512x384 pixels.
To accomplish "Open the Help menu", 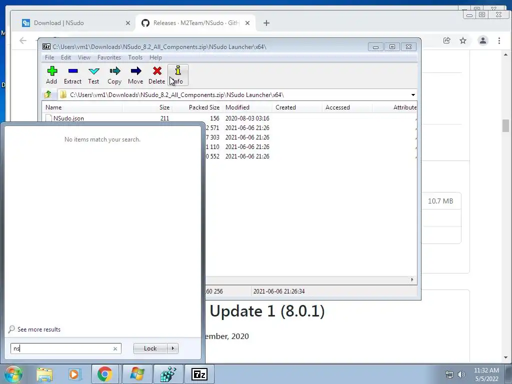I will (155, 57).
